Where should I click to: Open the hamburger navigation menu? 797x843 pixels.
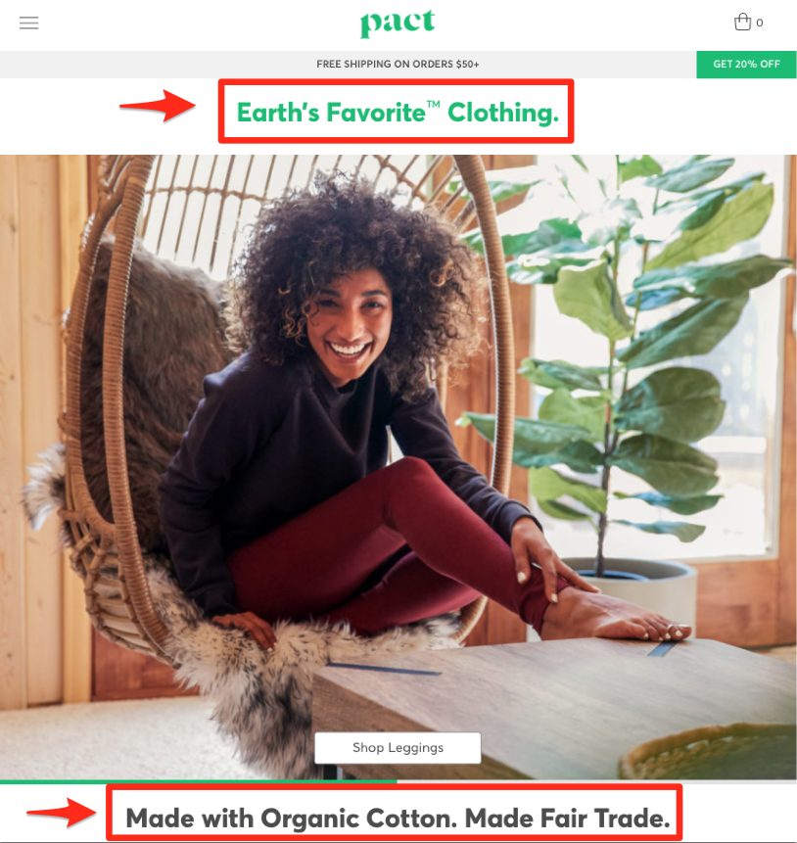point(29,23)
